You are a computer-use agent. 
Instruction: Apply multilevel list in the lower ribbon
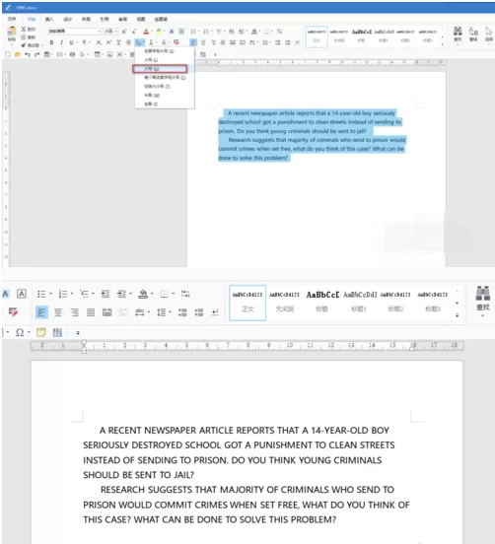tap(85, 294)
